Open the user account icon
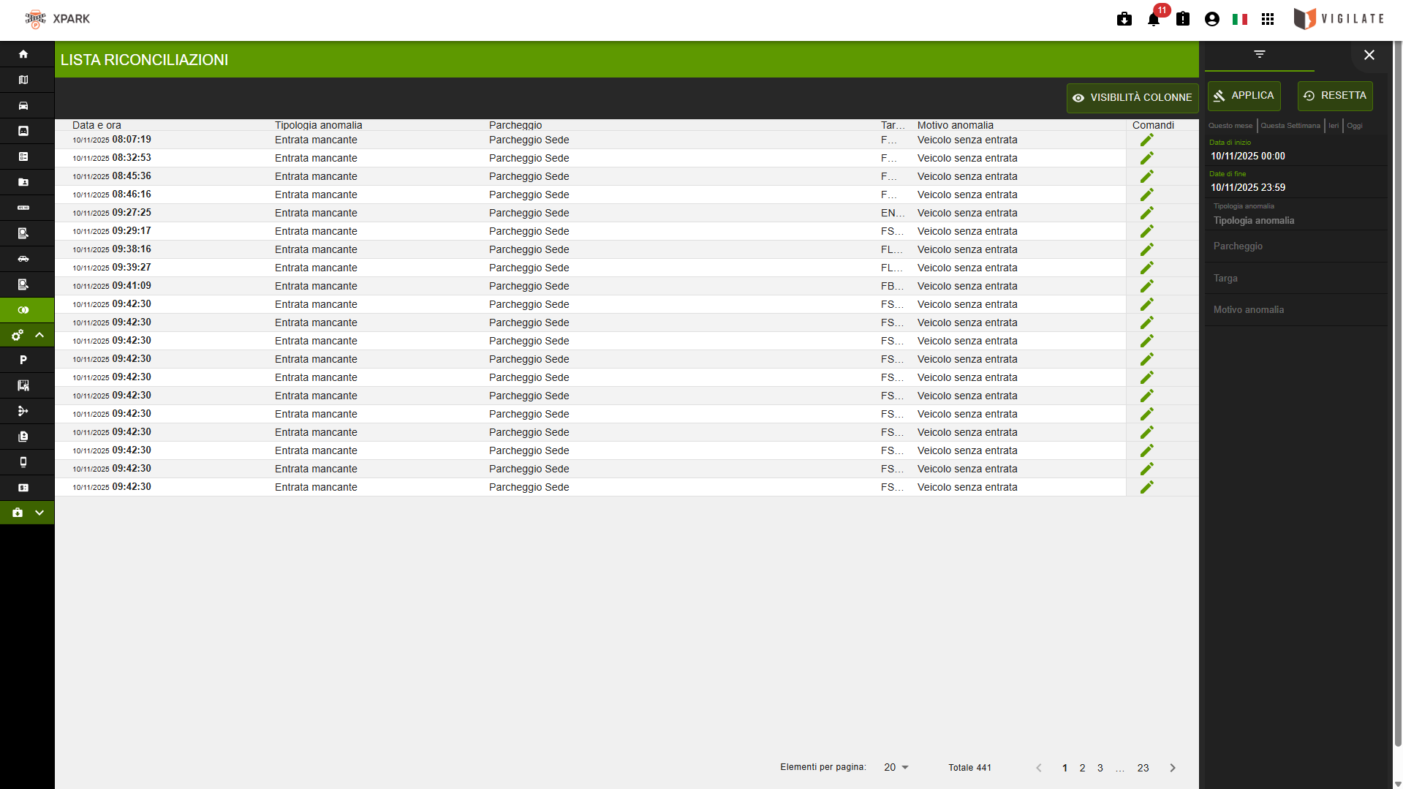Viewport: 1403px width, 789px height. point(1212,19)
